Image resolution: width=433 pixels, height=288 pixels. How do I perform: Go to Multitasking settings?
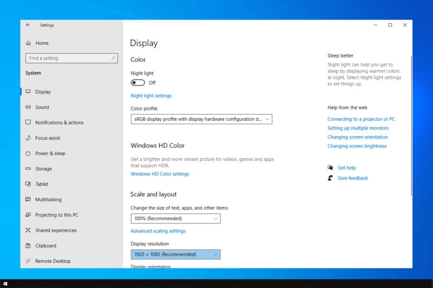tap(48, 200)
